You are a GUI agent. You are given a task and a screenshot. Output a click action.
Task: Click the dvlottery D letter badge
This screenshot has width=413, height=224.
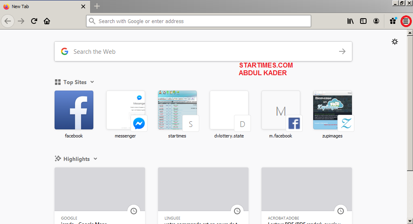click(242, 124)
